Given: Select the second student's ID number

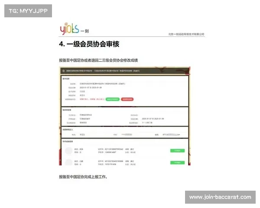Looking at the screenshot, I should click(114, 161).
